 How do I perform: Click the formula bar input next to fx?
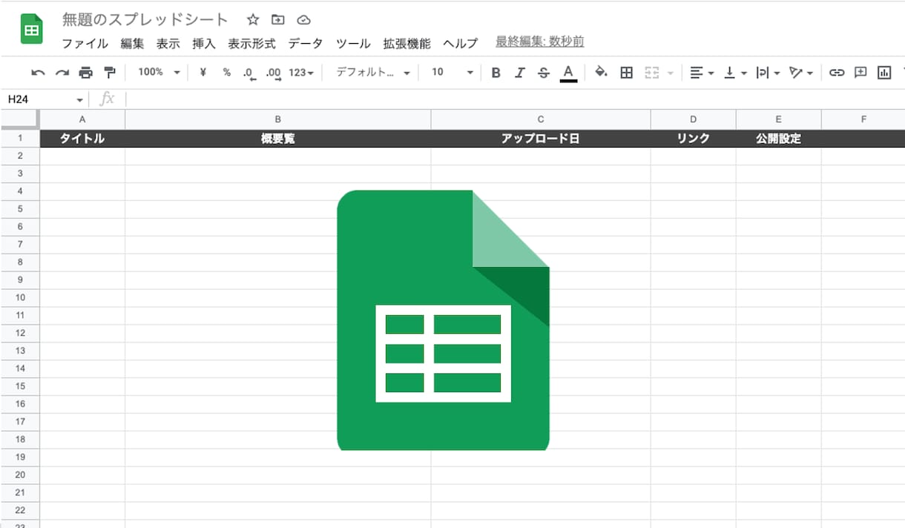(x=515, y=99)
